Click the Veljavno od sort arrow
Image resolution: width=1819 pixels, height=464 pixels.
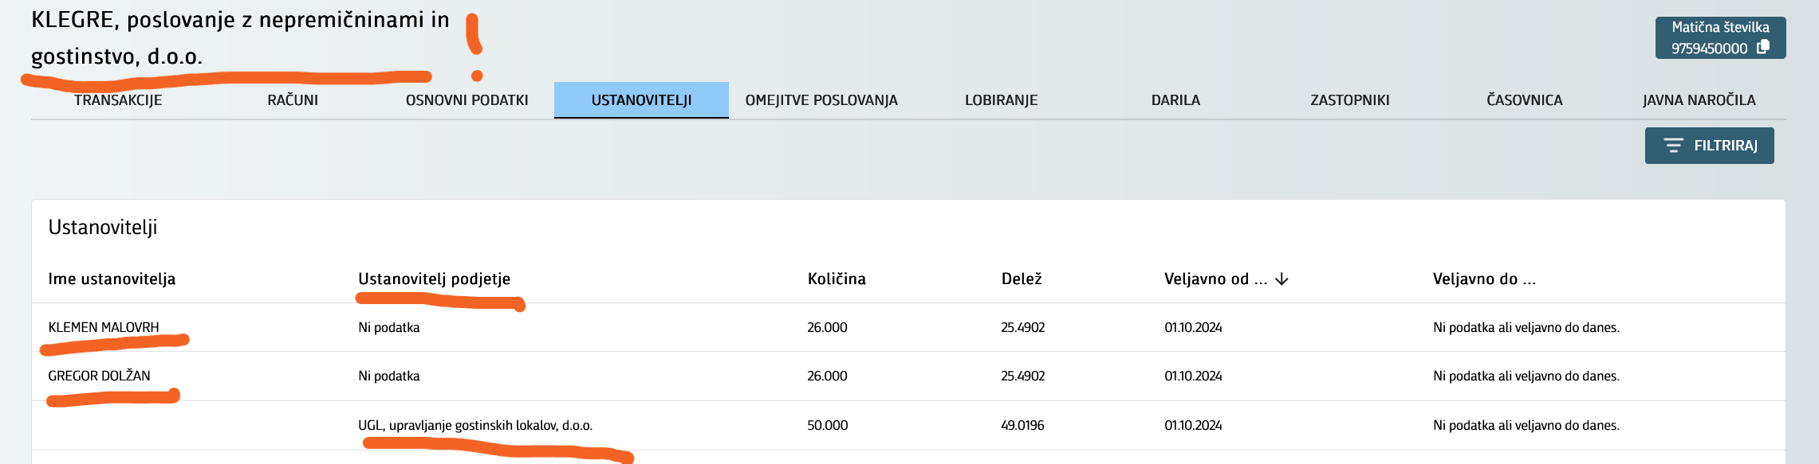(x=1282, y=279)
